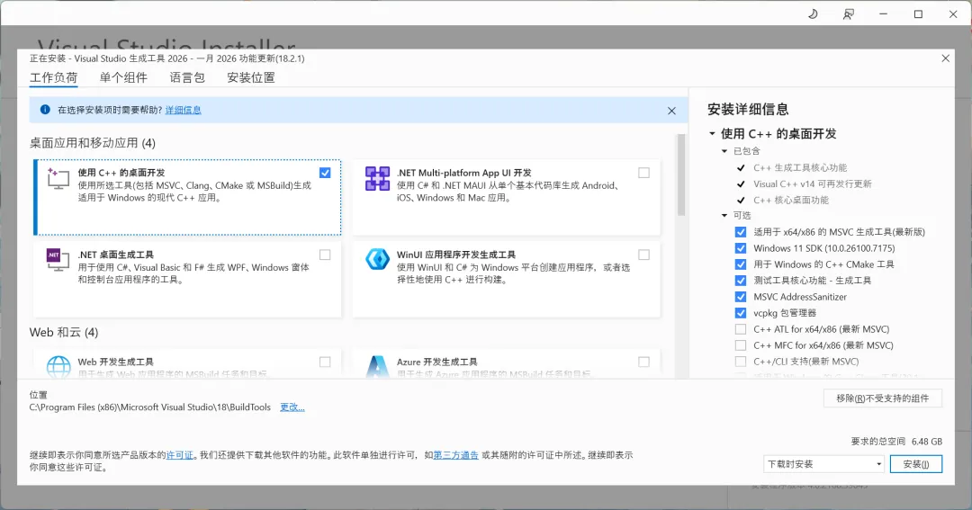Minimize the Visual Studio Installer window
The width and height of the screenshot is (972, 510).
coord(884,13)
